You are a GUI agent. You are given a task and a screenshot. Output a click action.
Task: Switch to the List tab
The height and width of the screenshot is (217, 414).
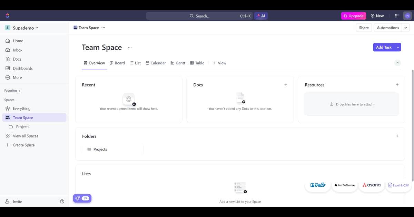point(135,63)
